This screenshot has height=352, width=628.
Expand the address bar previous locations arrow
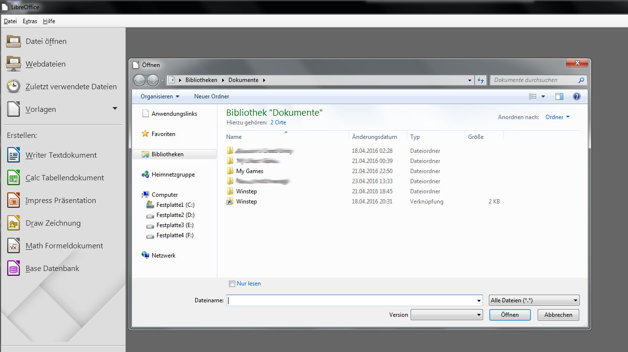coord(470,80)
